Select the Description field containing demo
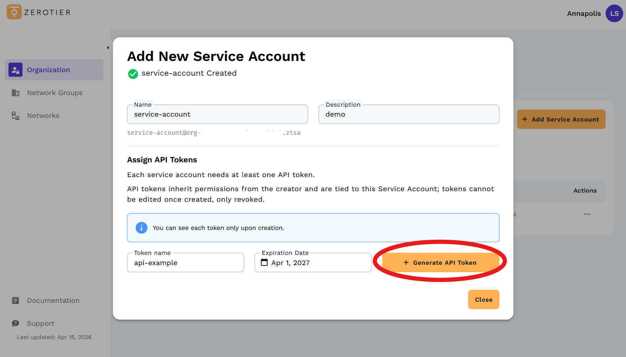Image resolution: width=626 pixels, height=357 pixels. coord(409,114)
